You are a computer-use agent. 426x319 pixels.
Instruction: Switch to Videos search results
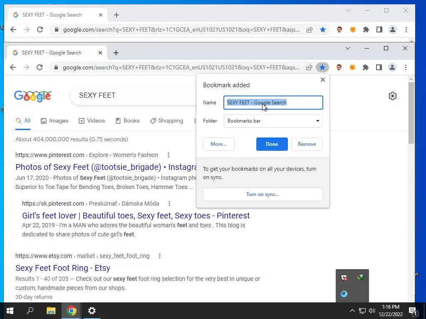tap(92, 121)
